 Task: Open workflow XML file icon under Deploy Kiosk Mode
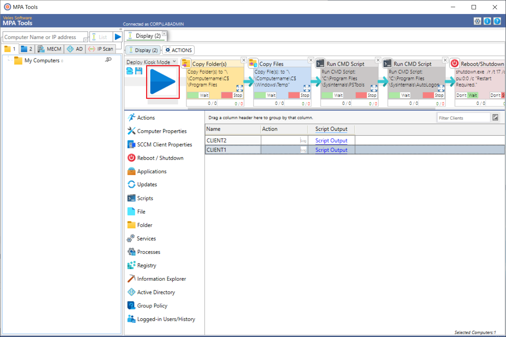(x=130, y=71)
